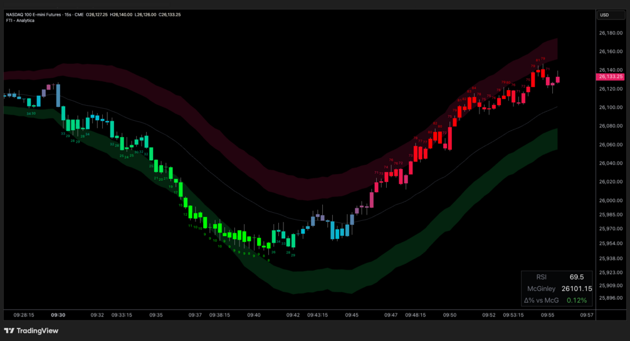
Task: Click the 25,970.00 price axis label
Action: click(611, 228)
